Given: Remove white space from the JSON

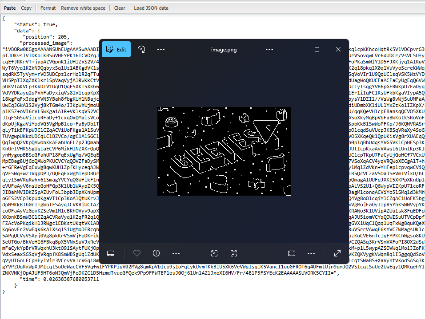Looking at the screenshot, I should pos(83,8).
